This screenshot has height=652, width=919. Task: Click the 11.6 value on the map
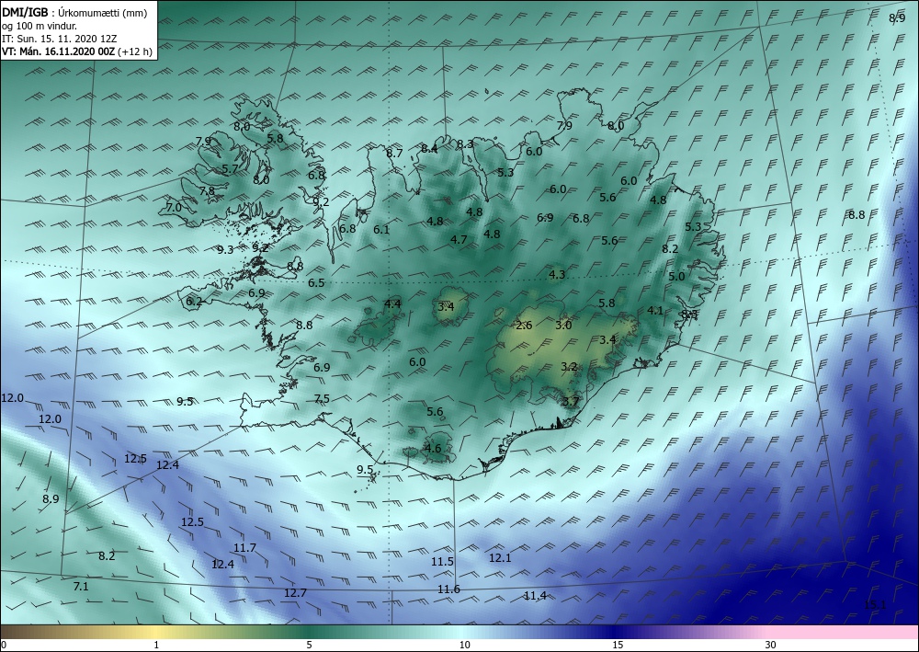tap(448, 589)
